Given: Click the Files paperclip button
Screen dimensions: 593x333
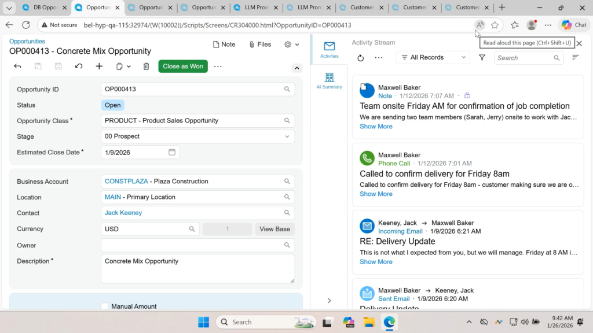Looking at the screenshot, I should click(x=260, y=45).
